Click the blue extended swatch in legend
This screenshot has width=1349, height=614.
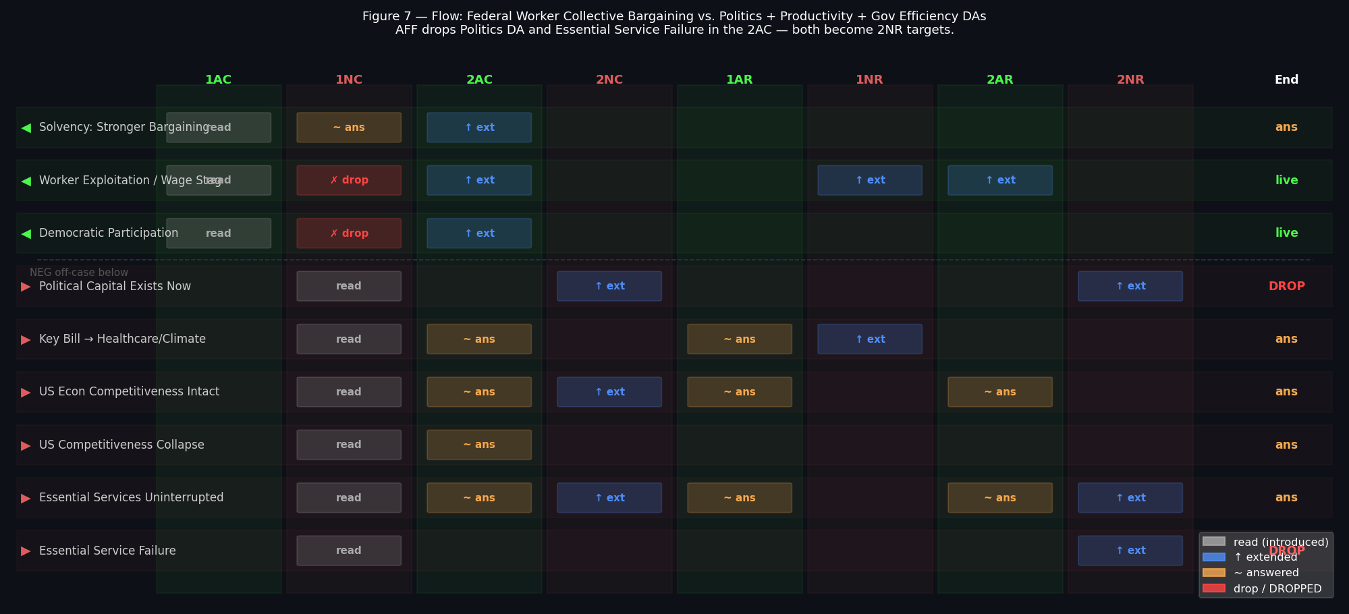click(x=1213, y=557)
